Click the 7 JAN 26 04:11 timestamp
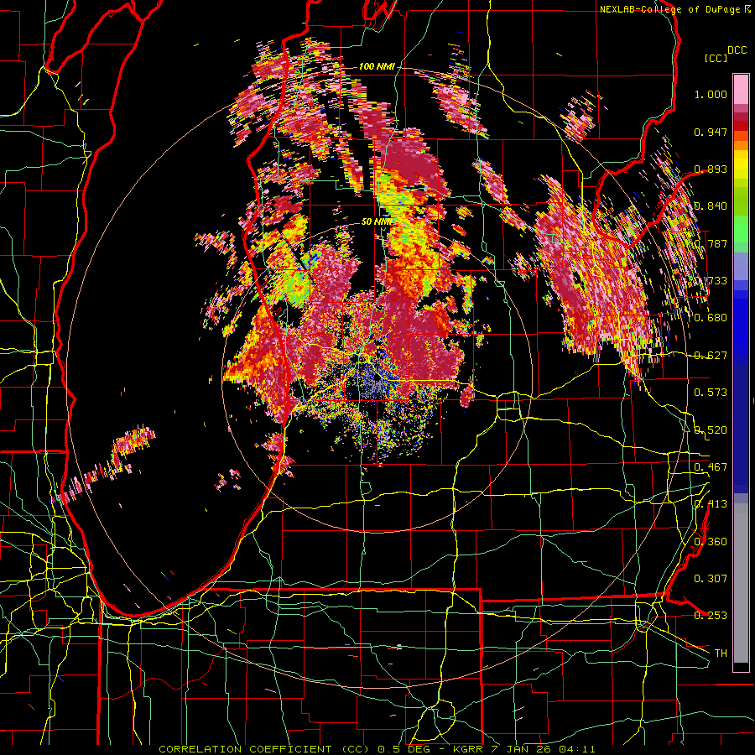Screen dimensions: 755x755 (543, 749)
